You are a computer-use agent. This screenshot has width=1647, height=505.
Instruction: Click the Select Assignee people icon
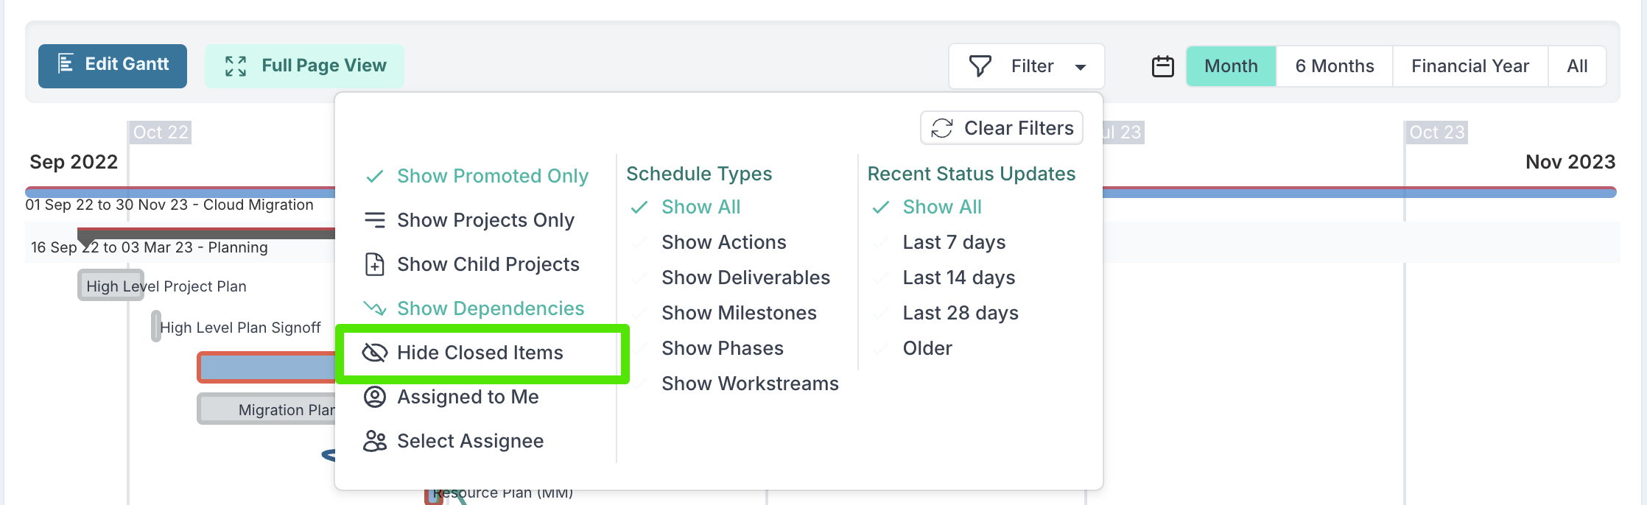tap(375, 441)
